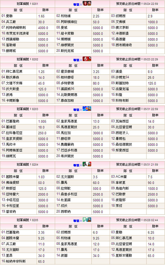Select team 03.切爾西 in table 8201

click(x=118, y=16)
